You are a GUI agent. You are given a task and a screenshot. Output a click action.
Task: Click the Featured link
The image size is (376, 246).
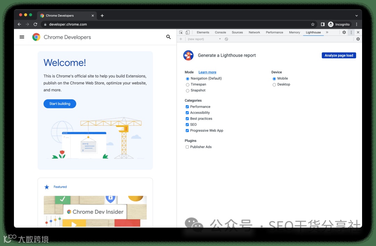(x=60, y=187)
